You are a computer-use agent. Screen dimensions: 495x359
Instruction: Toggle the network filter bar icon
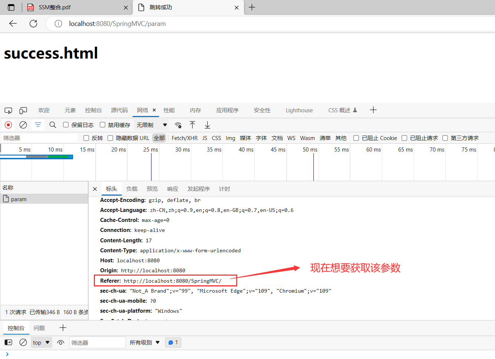coord(38,125)
